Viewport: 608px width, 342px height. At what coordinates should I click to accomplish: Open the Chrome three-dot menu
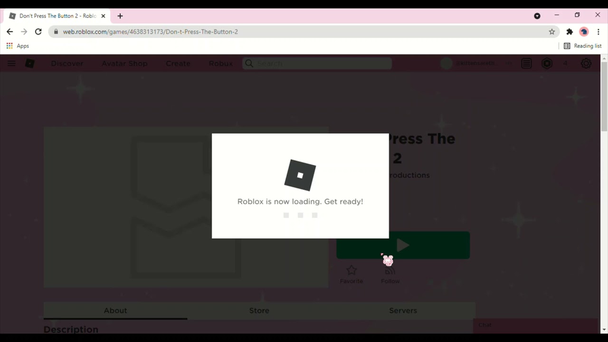click(x=598, y=32)
